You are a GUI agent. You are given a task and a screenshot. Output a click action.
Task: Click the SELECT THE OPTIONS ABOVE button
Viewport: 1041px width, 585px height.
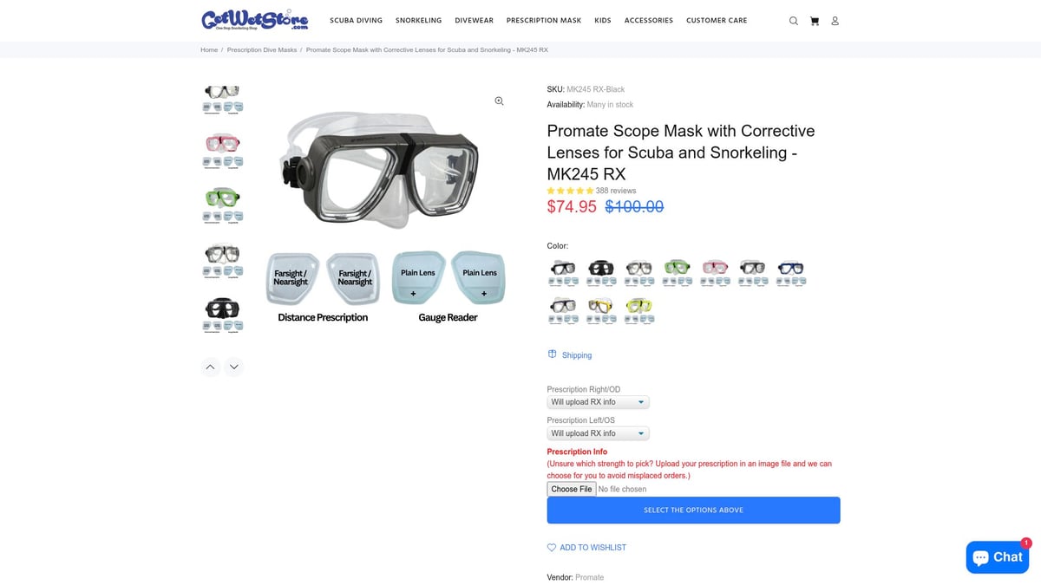[693, 510]
